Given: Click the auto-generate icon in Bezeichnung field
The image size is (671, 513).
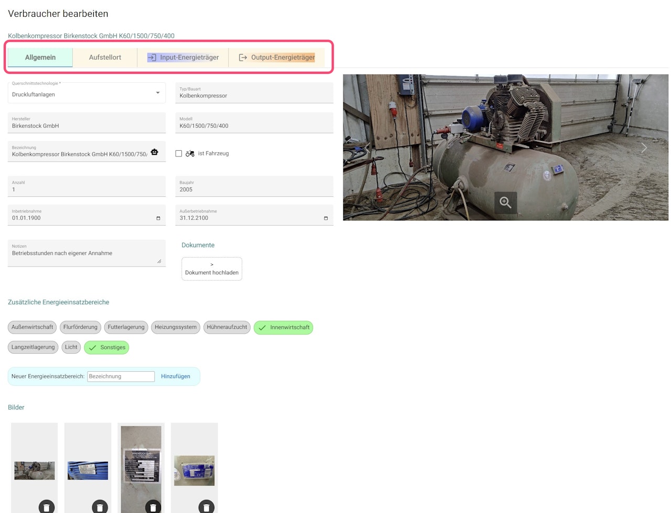Looking at the screenshot, I should coord(154,152).
